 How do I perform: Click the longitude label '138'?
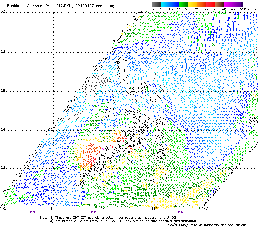53,208
